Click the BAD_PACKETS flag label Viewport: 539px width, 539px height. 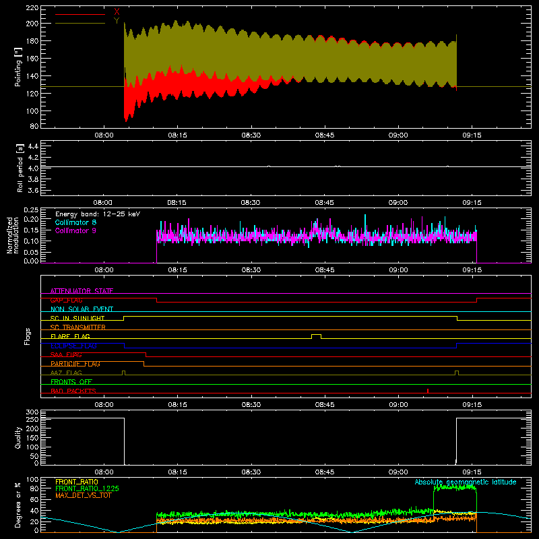(x=73, y=391)
